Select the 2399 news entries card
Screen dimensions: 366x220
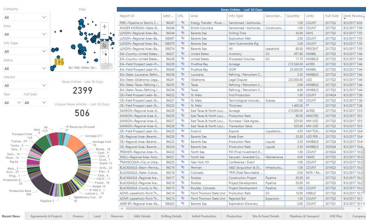pos(83,90)
